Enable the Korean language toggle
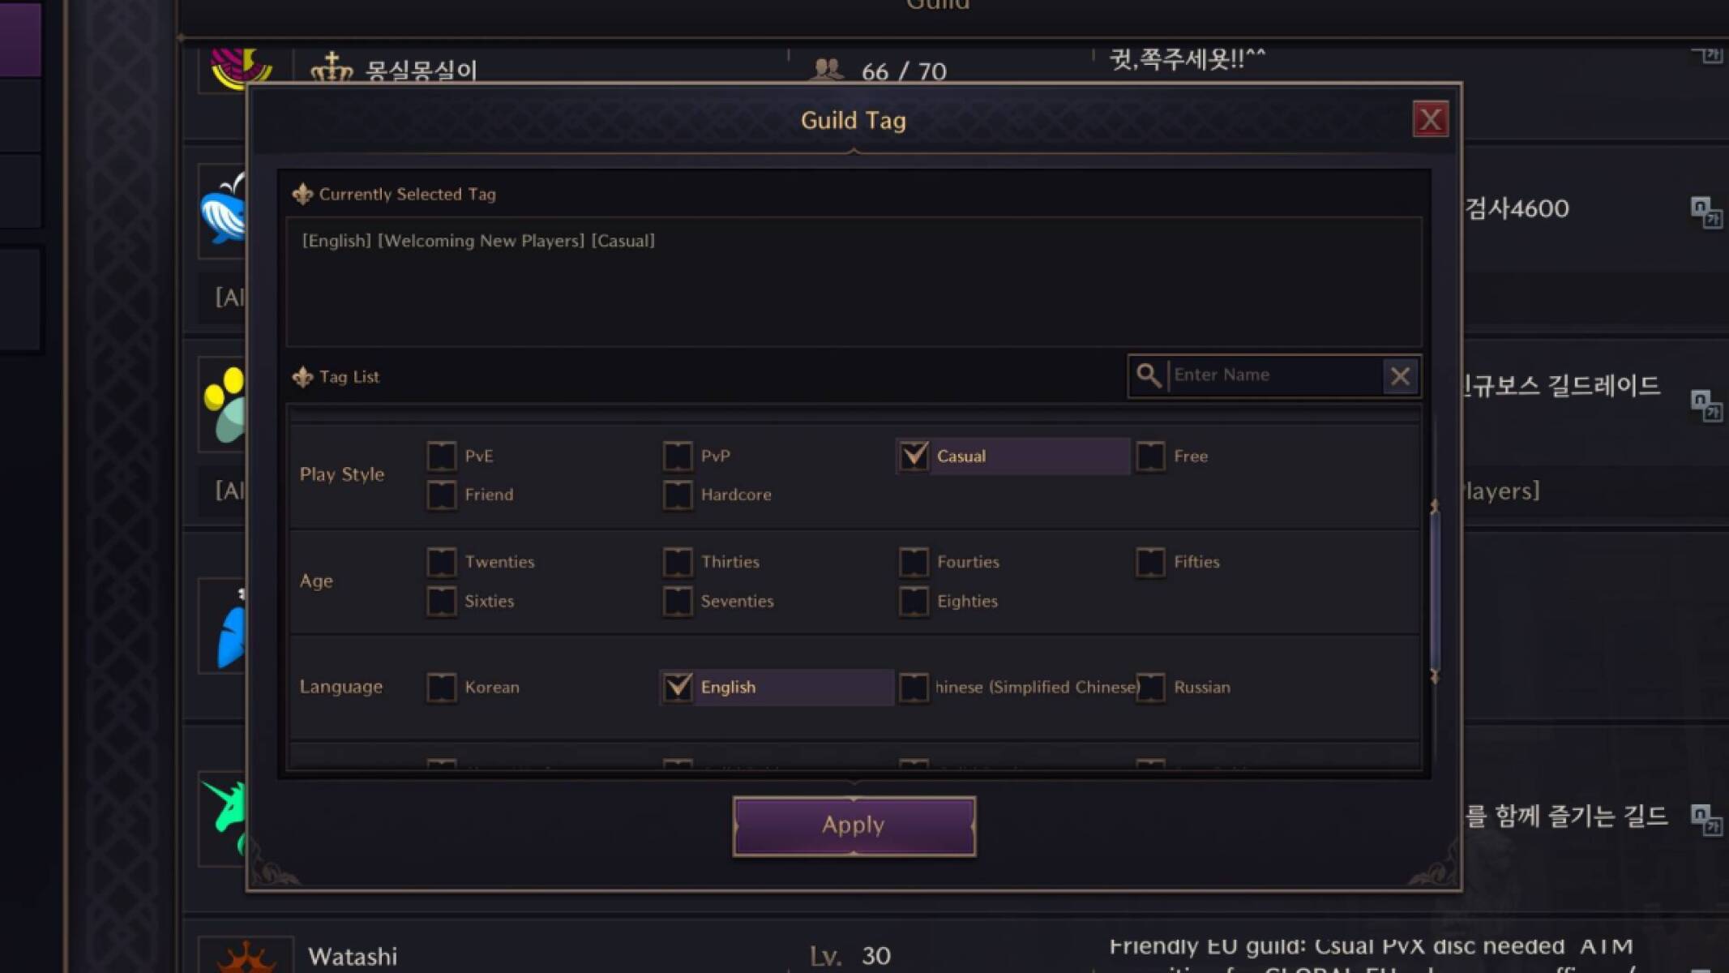The width and height of the screenshot is (1729, 973). pyautogui.click(x=441, y=687)
